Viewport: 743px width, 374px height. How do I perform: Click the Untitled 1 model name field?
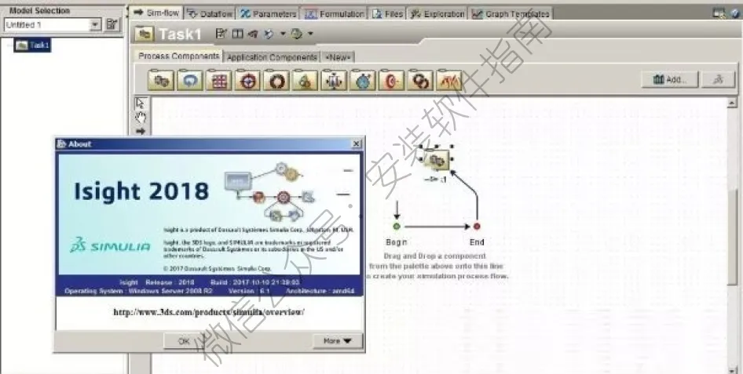[47, 24]
